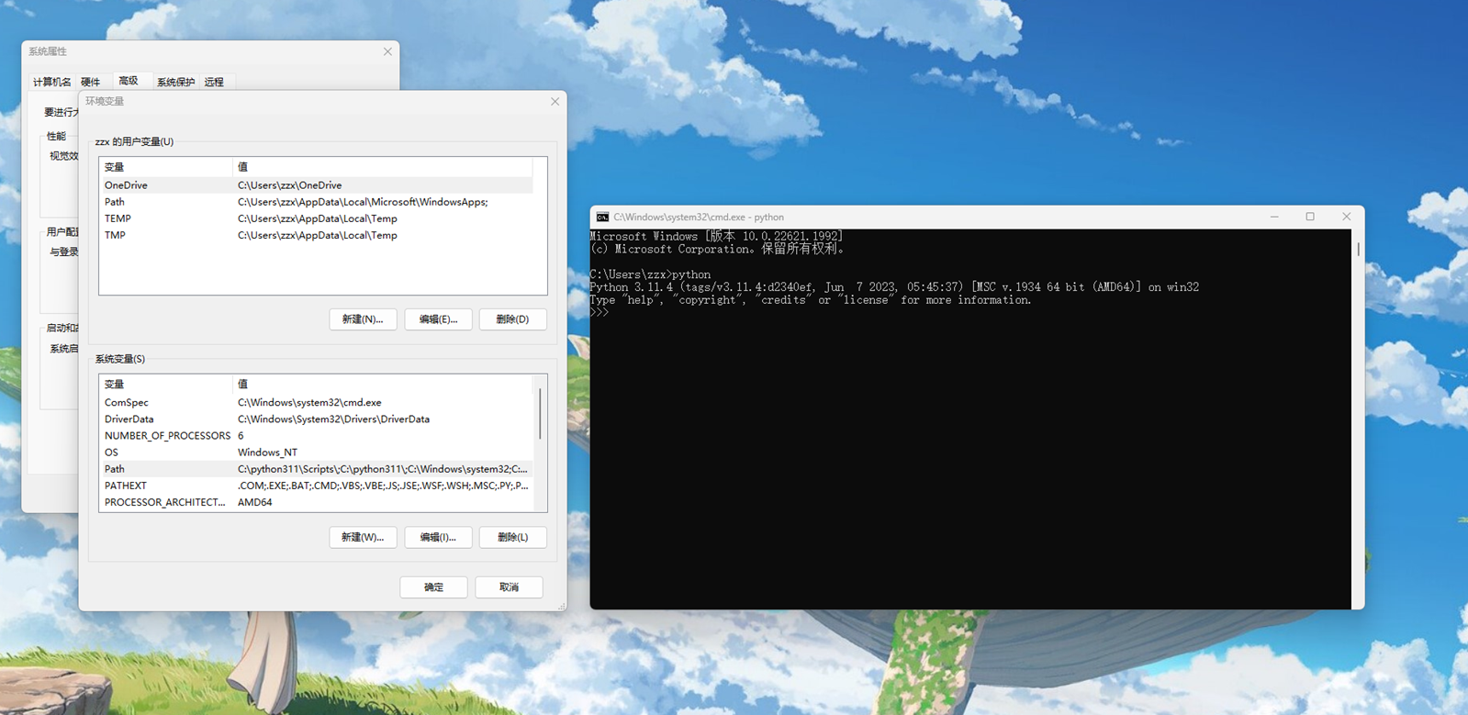Click 新建(N)... for user variables

tap(363, 319)
